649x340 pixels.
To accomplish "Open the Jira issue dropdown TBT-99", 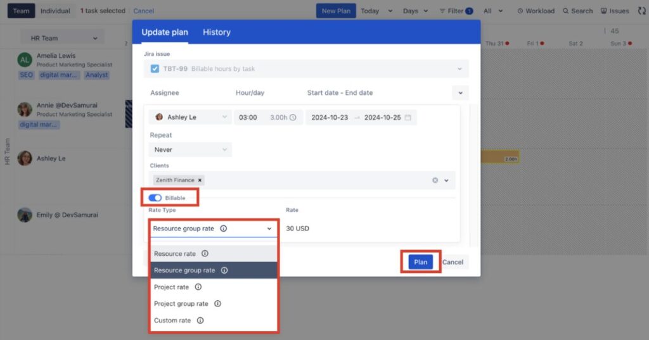I will [306, 68].
